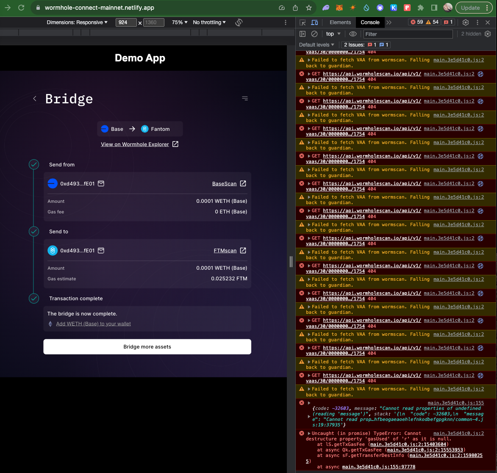Select the Console tab
Image resolution: width=497 pixels, height=473 pixels.
coord(370,22)
